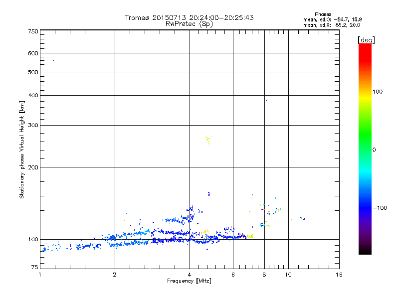The width and height of the screenshot is (399, 299).
Task: Click the '[deg]' colorbar unit label
Action: [x=366, y=40]
